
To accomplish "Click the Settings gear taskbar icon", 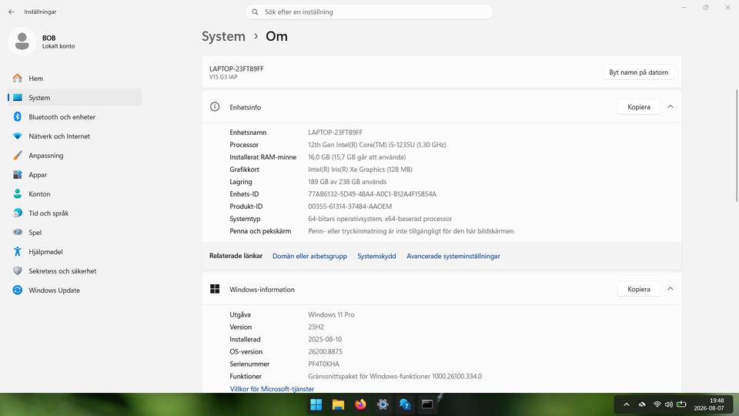I will 383,404.
